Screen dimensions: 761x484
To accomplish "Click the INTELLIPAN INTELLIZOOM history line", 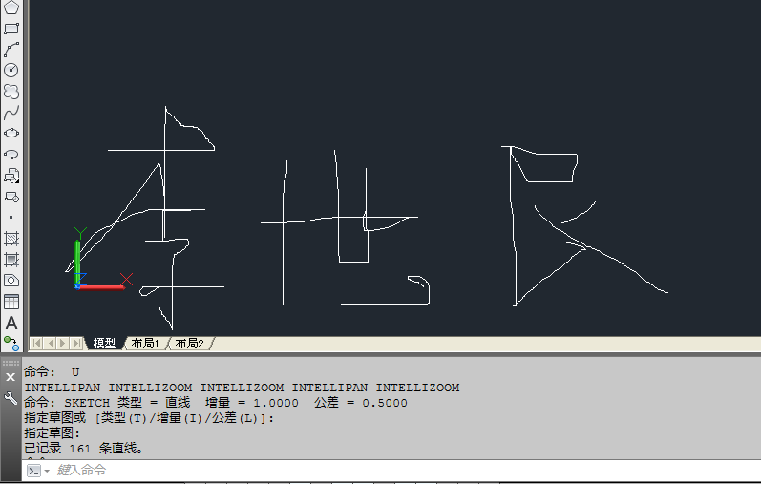I will point(242,388).
